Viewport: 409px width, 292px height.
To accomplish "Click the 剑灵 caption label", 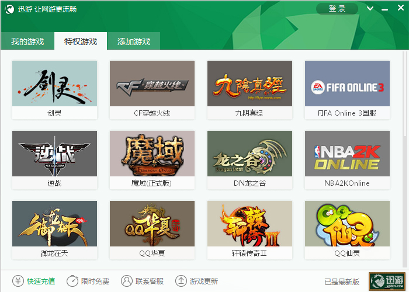I will [x=54, y=113].
